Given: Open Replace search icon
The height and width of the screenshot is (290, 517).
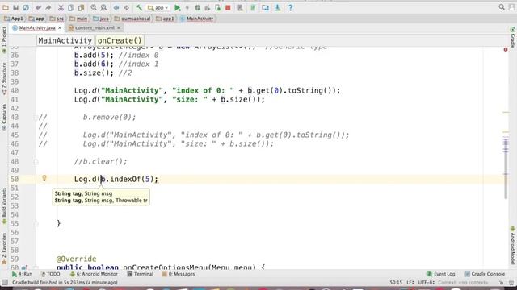Looking at the screenshot, I should click(x=103, y=7).
